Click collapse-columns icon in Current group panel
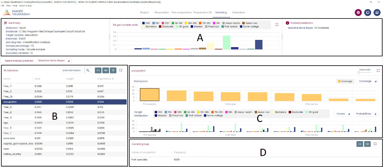Image resolution: width=383 pixels, height=167 pixels. [x=367, y=144]
